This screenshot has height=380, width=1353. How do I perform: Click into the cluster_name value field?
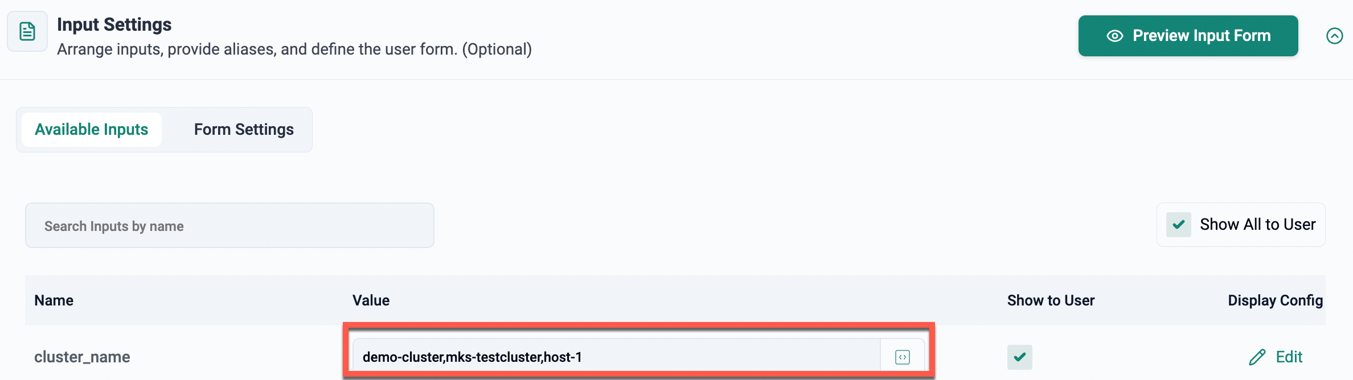pos(615,357)
